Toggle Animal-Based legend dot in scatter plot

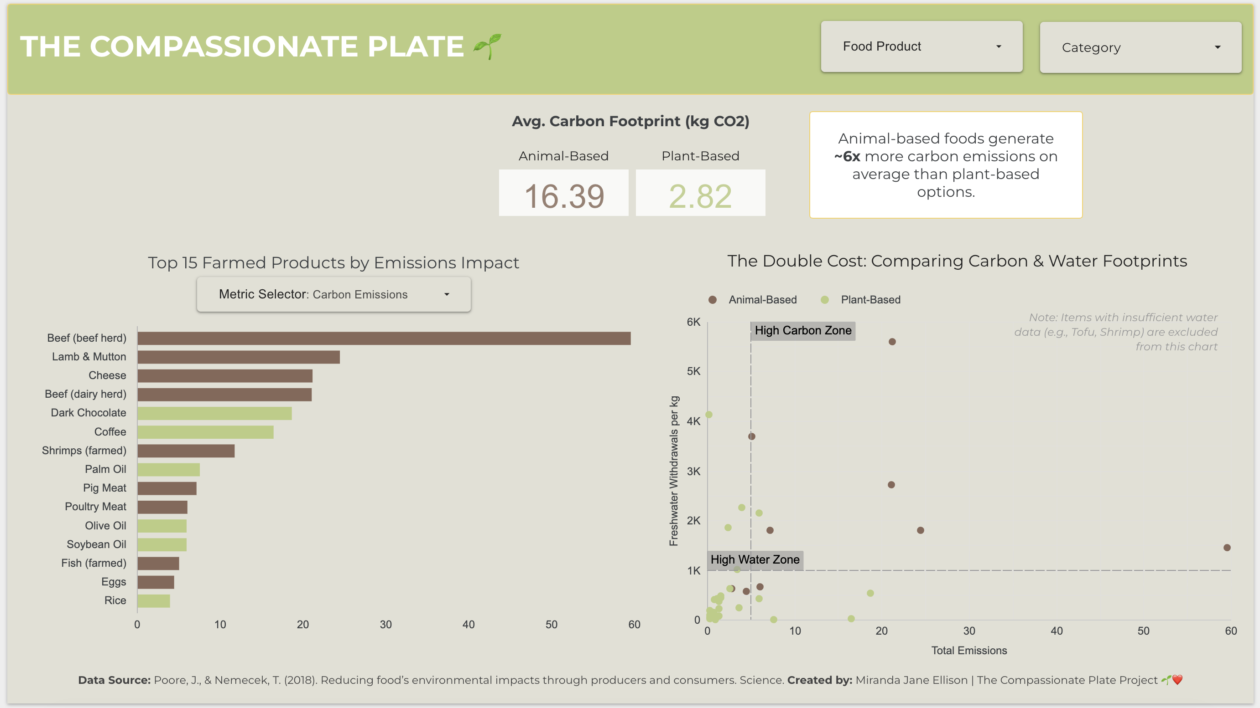(712, 299)
